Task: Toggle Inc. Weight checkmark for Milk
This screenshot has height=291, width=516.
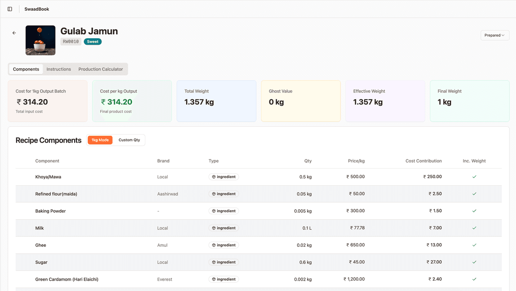Action: point(474,228)
